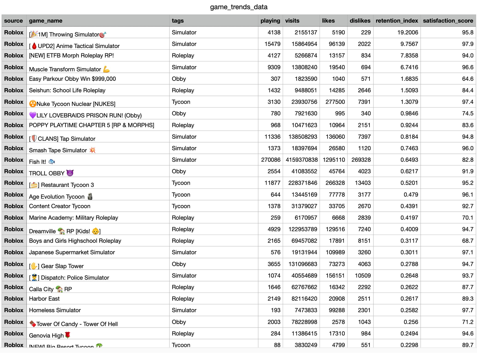Click the likes value 1295110
Screen dimensions: 477x353
tap(334, 160)
